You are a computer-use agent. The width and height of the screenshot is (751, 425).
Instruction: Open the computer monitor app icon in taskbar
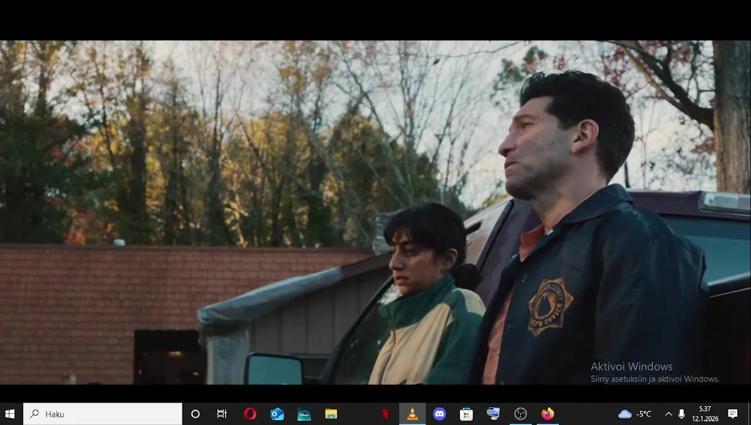494,414
